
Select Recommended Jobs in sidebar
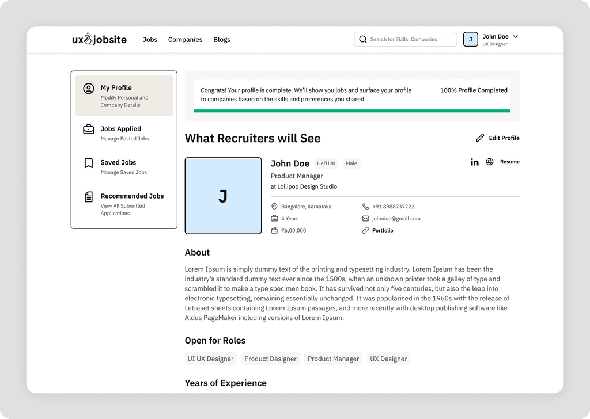pos(124,204)
